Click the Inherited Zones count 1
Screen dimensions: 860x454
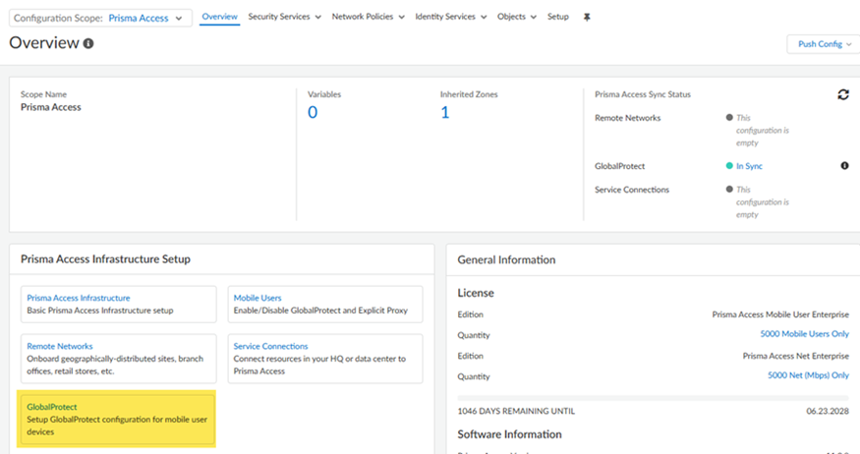pyautogui.click(x=444, y=112)
